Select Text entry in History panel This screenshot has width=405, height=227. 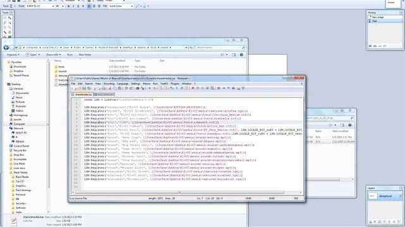coord(385,21)
